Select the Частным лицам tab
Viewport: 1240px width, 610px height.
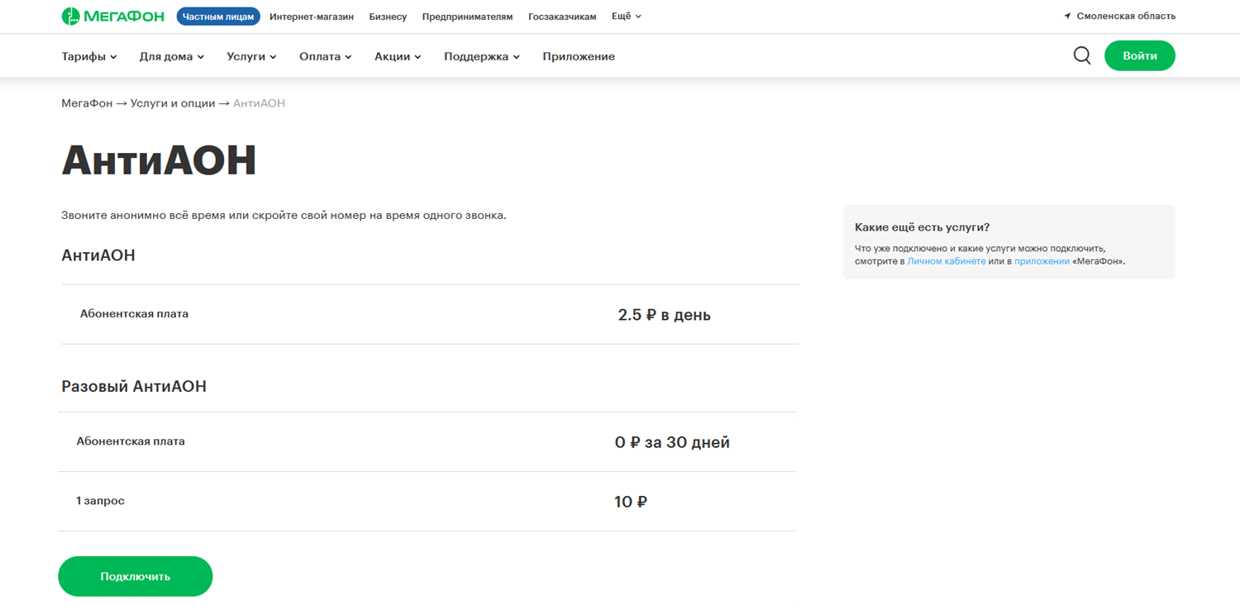(x=218, y=17)
